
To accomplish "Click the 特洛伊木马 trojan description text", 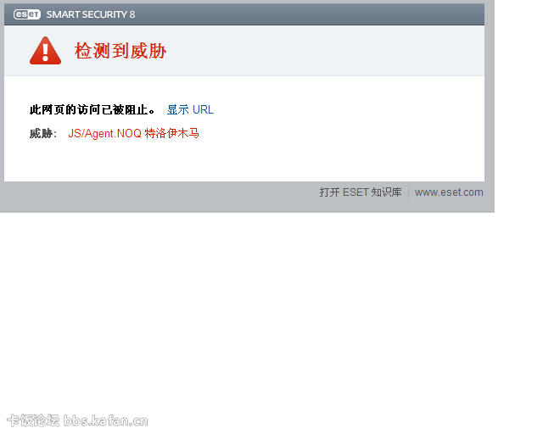I will (x=171, y=133).
